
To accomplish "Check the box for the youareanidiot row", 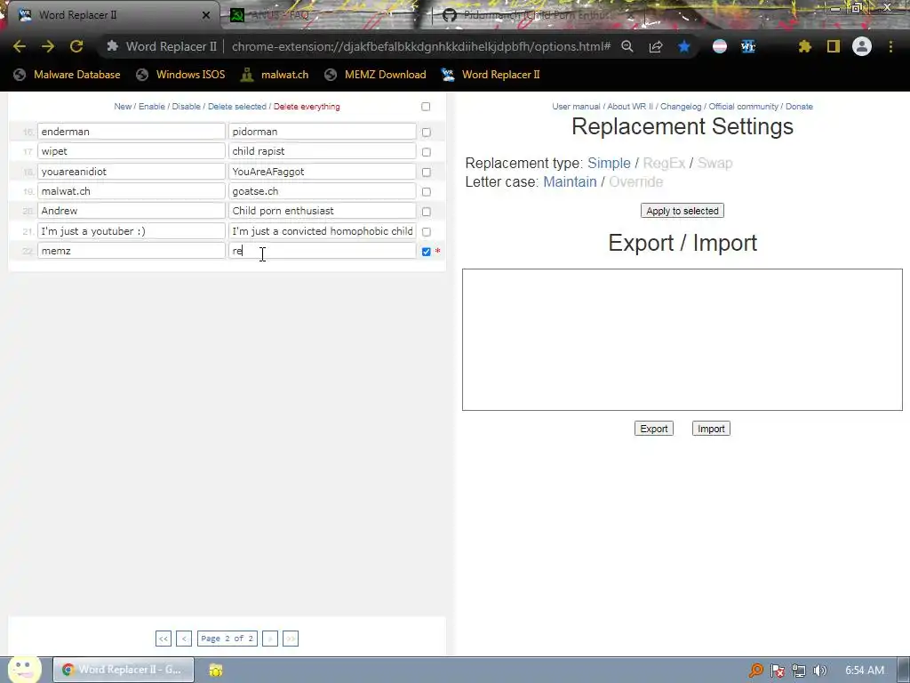I will [427, 173].
